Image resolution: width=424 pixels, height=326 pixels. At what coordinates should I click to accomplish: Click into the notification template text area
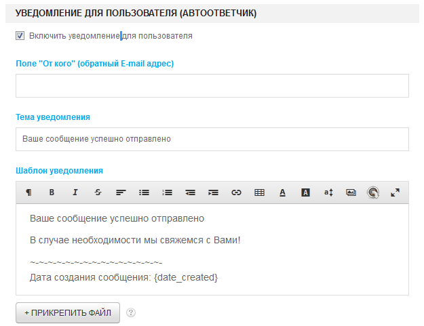[x=212, y=249]
